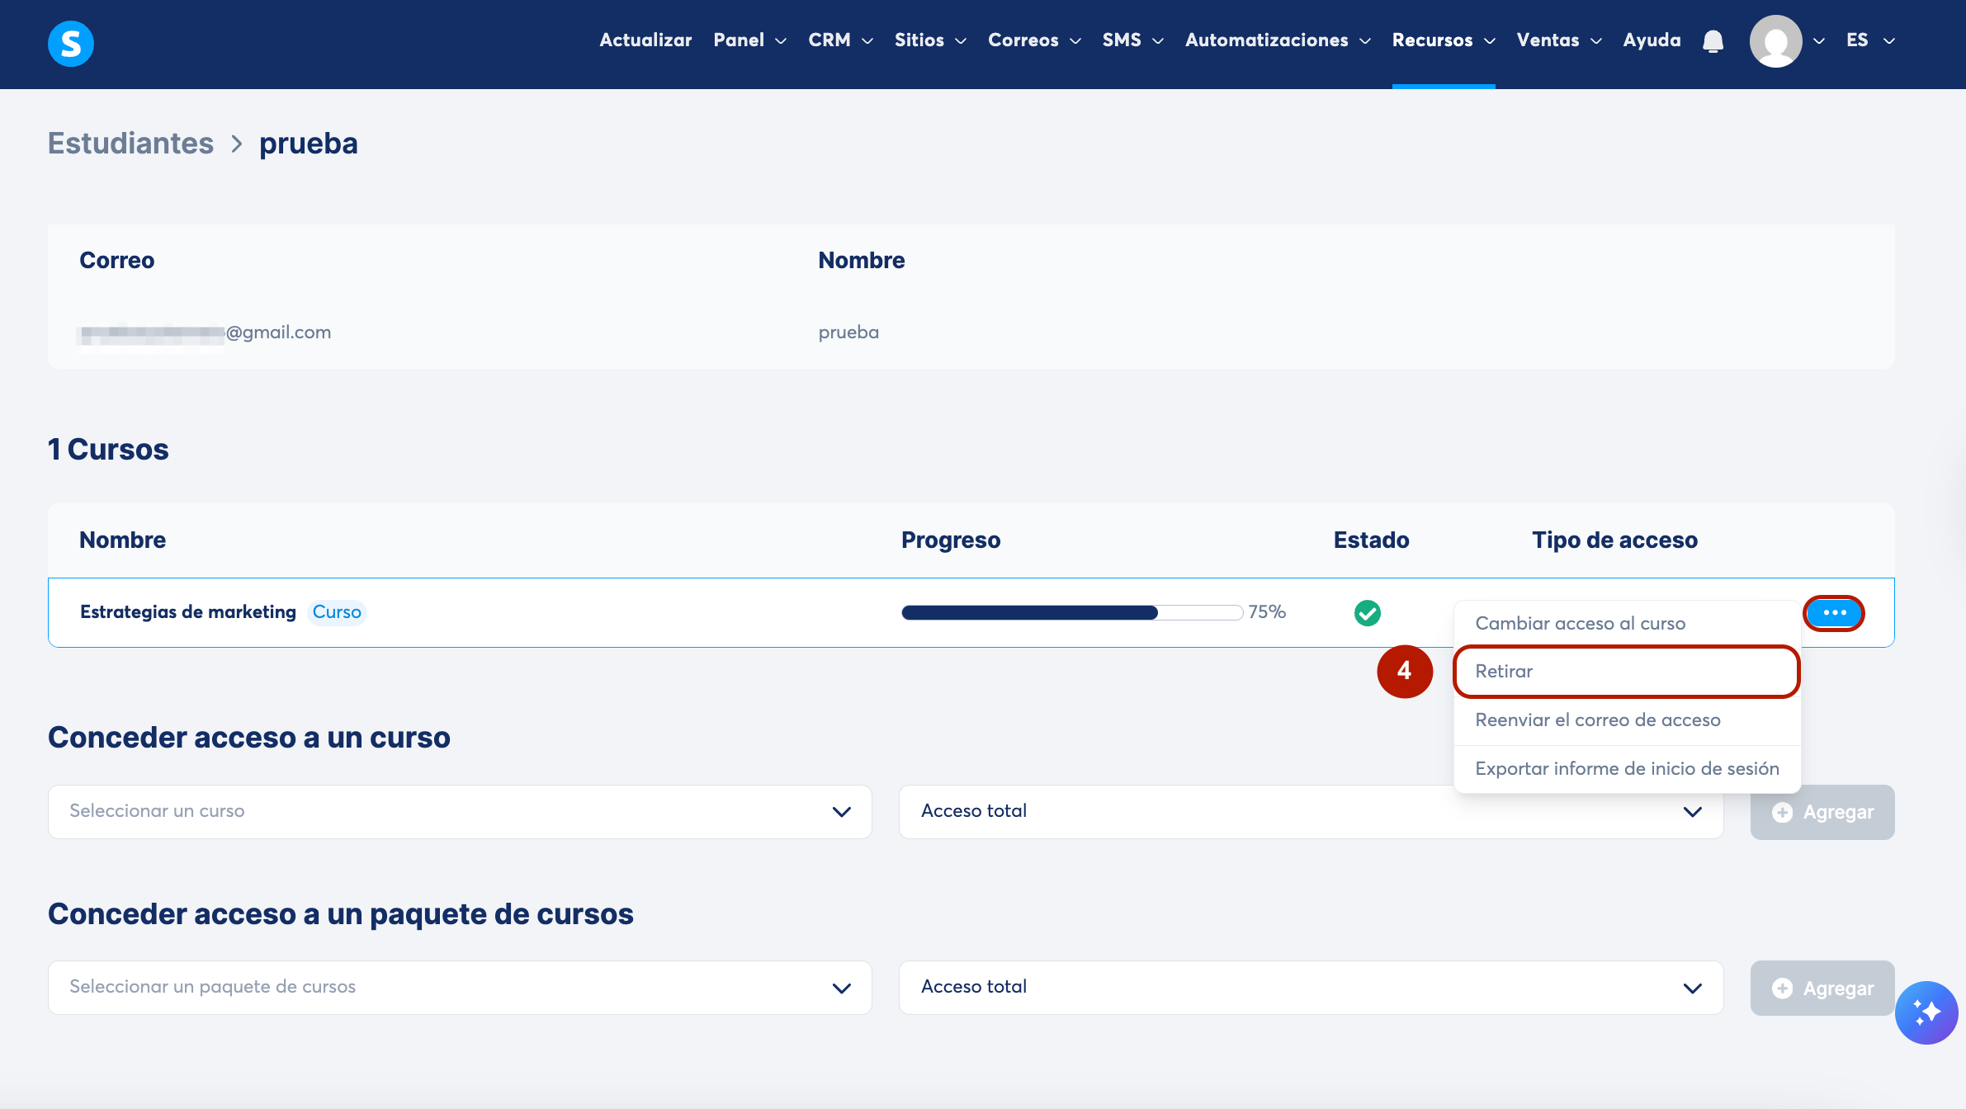1966x1109 pixels.
Task: Click the AI assistant sparkle button
Action: tap(1926, 1012)
